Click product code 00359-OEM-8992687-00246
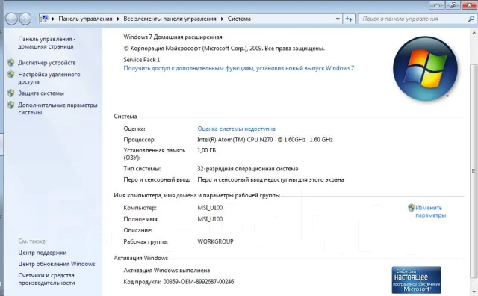478x296 pixels. [199, 282]
